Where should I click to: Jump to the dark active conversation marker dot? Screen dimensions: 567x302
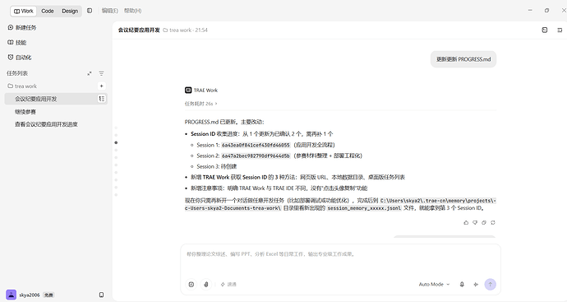116,142
